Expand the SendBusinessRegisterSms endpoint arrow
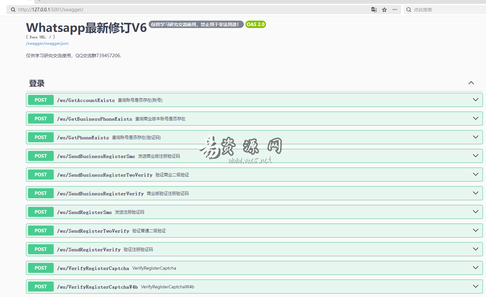Screen dimensions: 486x297 point(476,156)
